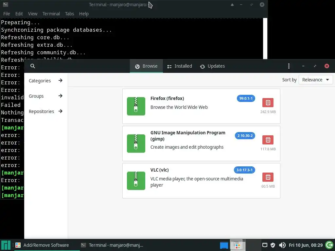Viewport: 335px width, 251px height.
Task: Open the Firefox (firefox) package details
Action: pos(167,98)
